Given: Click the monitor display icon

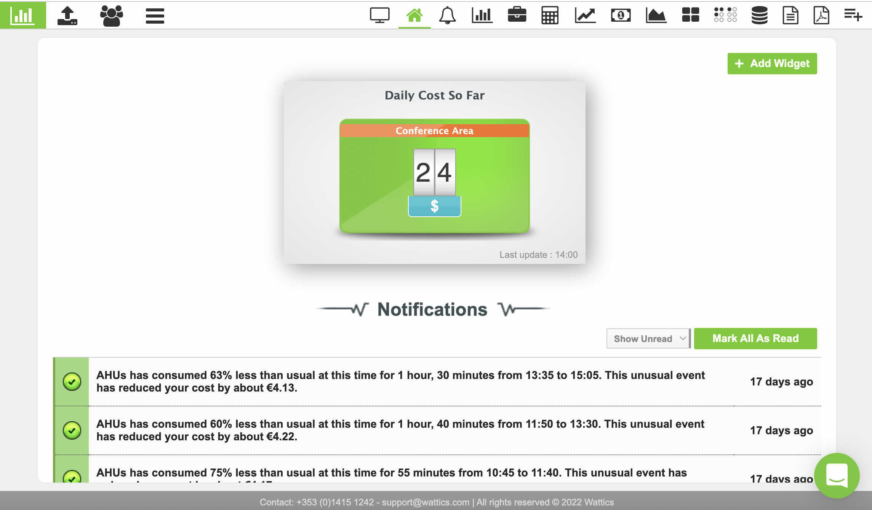Looking at the screenshot, I should click(379, 16).
